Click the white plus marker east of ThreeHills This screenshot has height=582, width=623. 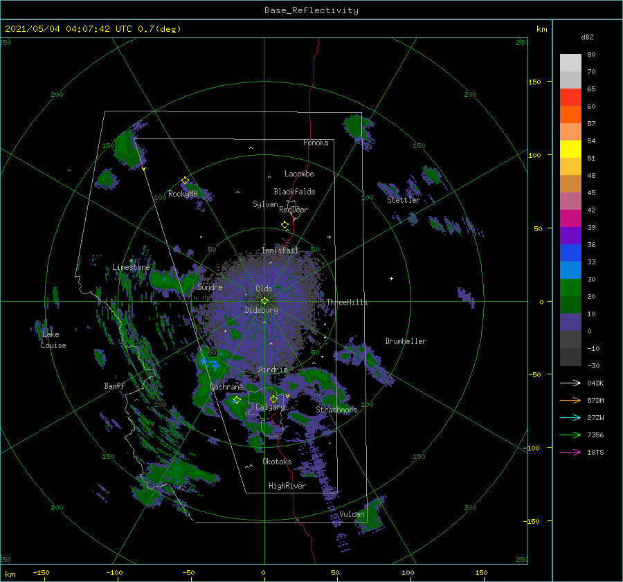tap(391, 278)
